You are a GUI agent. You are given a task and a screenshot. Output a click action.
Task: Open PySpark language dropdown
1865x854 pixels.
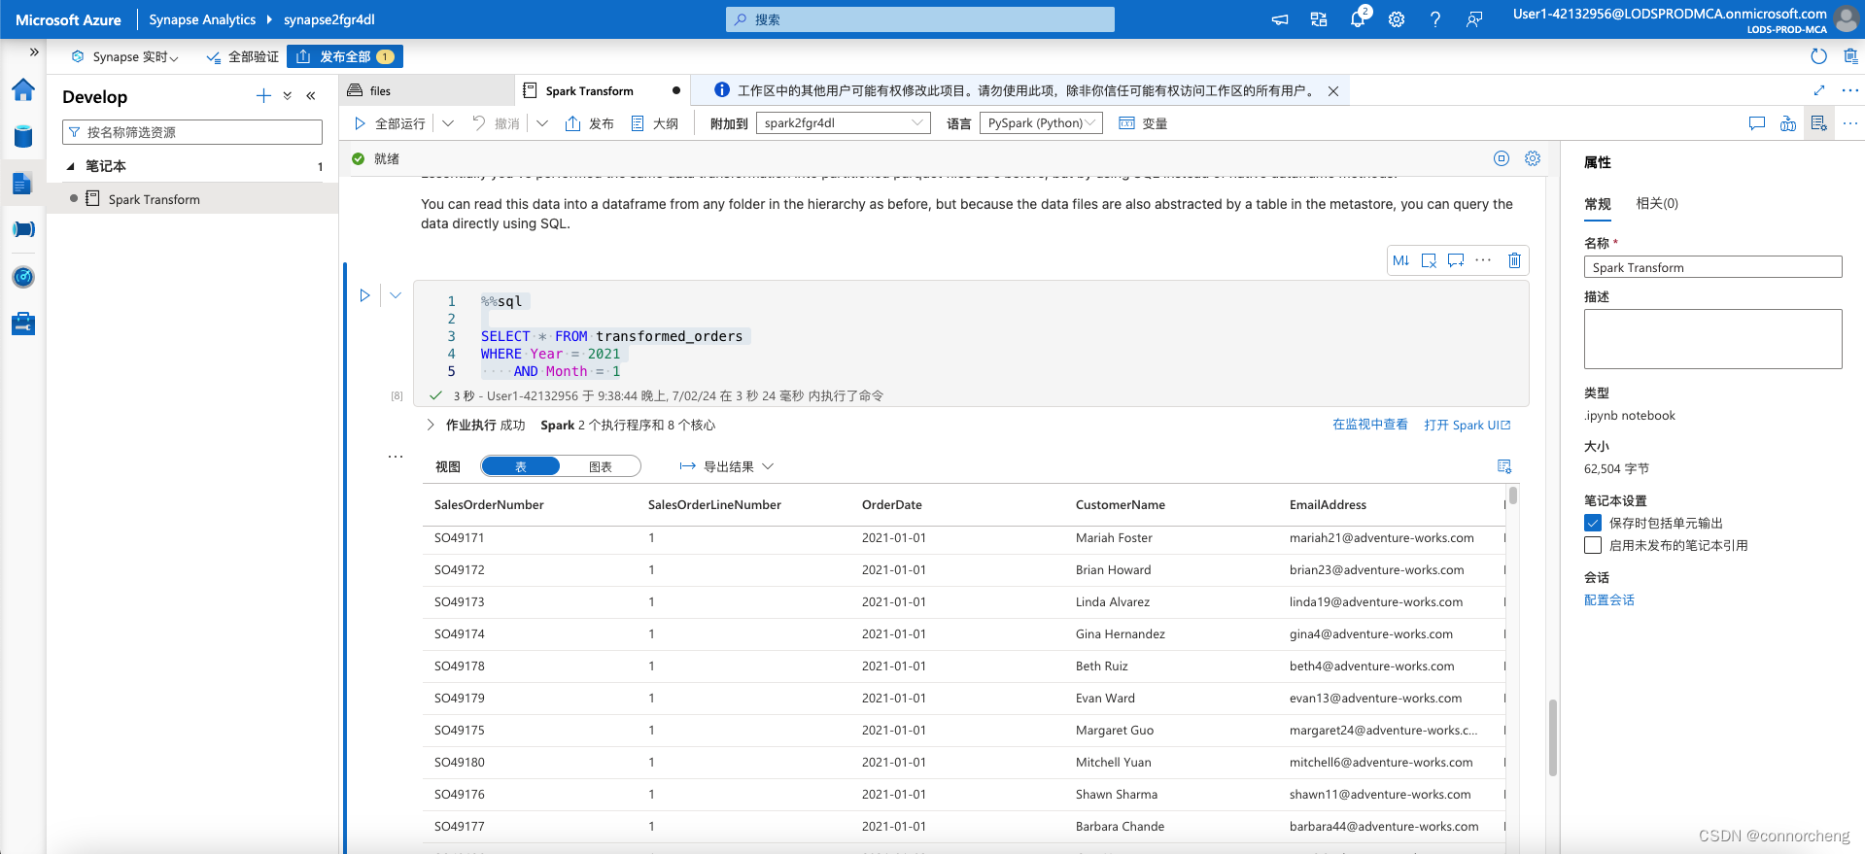click(1041, 123)
